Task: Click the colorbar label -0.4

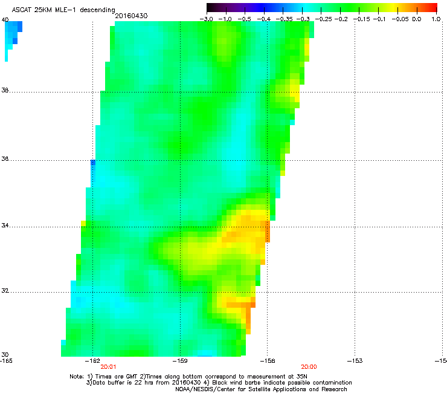Action: (264, 19)
